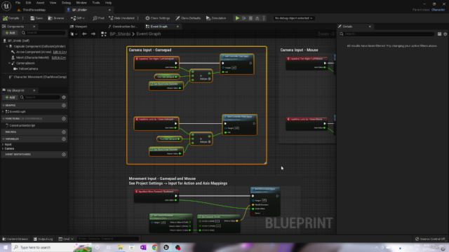449x252 pixels.
Task: Click the Details panel search field
Action: (387, 34)
